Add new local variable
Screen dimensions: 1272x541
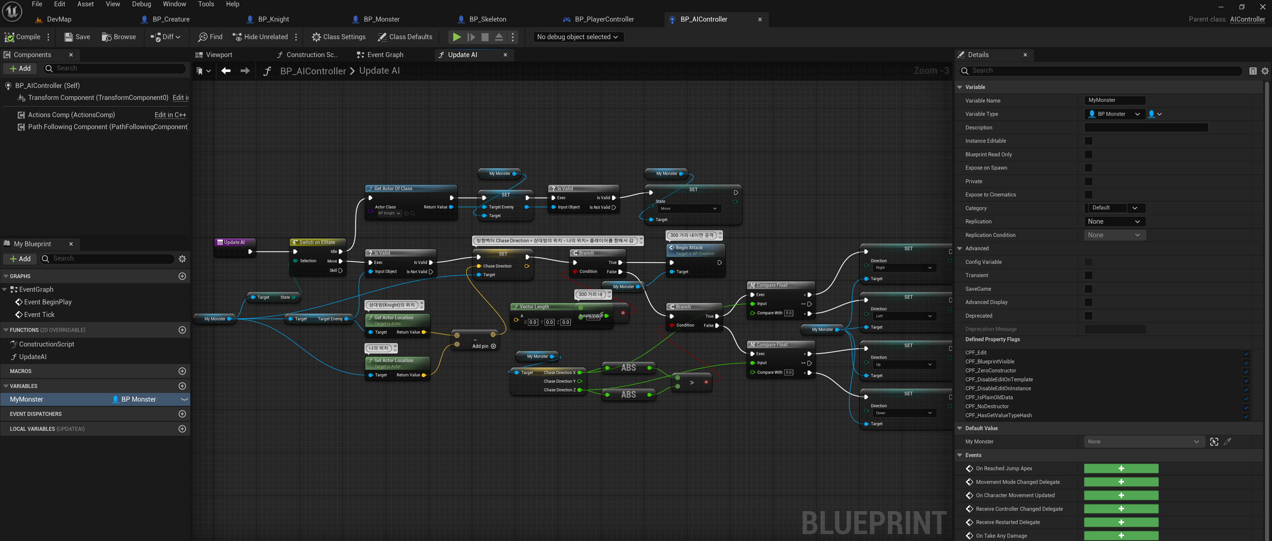coord(182,429)
